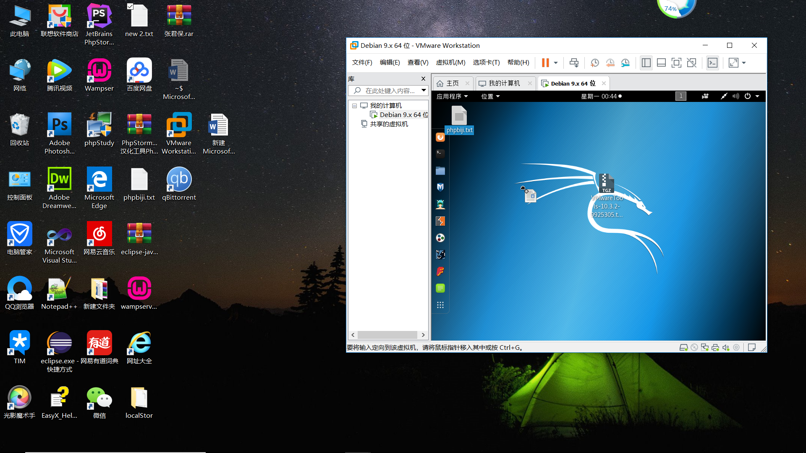Click the network adapter status icon
The height and width of the screenshot is (453, 806).
click(x=705, y=348)
